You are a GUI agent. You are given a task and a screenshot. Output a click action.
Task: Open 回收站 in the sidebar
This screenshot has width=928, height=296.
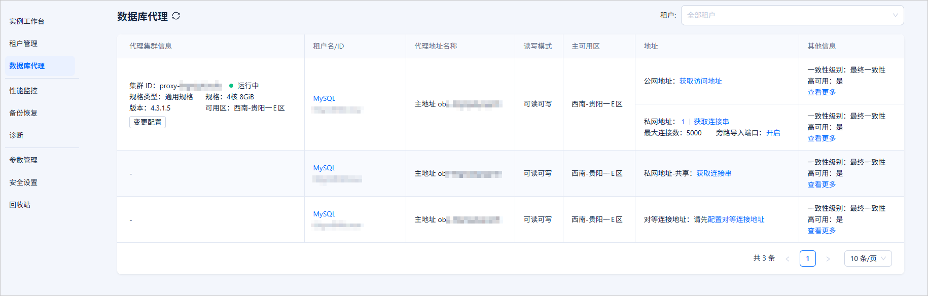(x=20, y=205)
